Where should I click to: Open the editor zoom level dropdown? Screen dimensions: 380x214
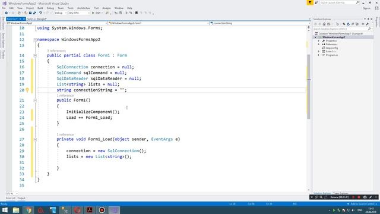12,194
